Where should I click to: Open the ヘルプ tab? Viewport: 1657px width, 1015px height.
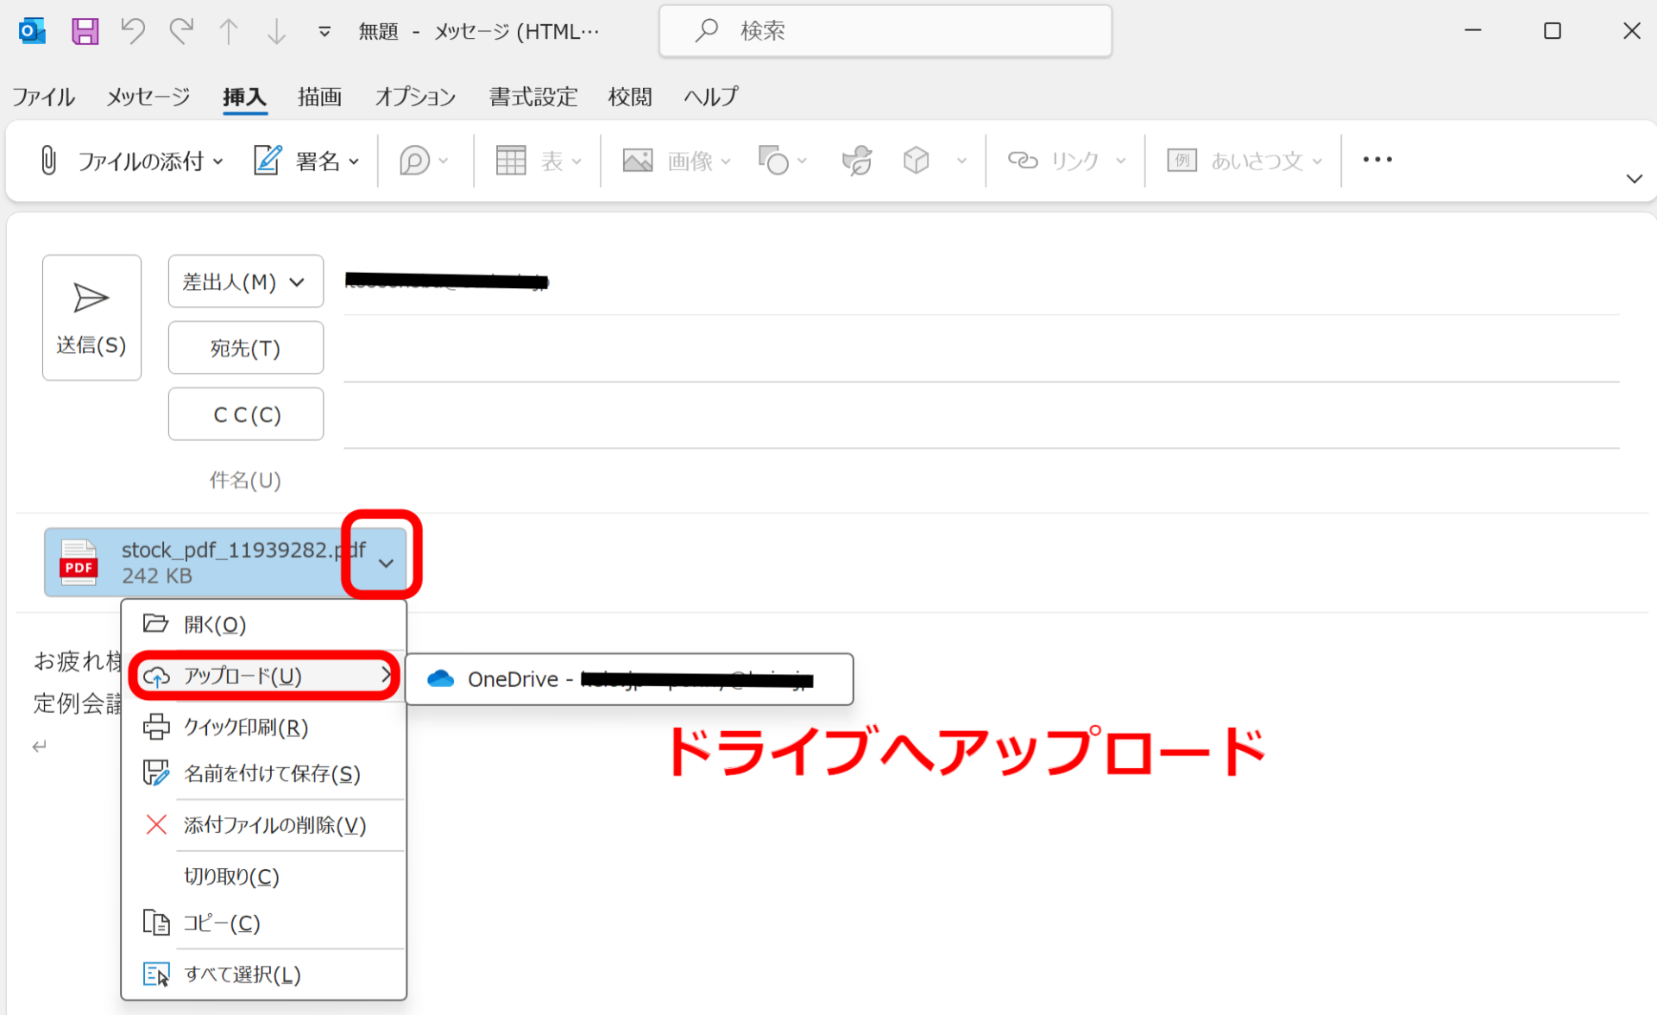coord(711,97)
